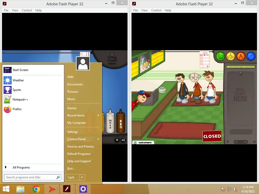Click the mayo sauce bottle
Viewport: 259px width, 194px height.
pos(110,121)
